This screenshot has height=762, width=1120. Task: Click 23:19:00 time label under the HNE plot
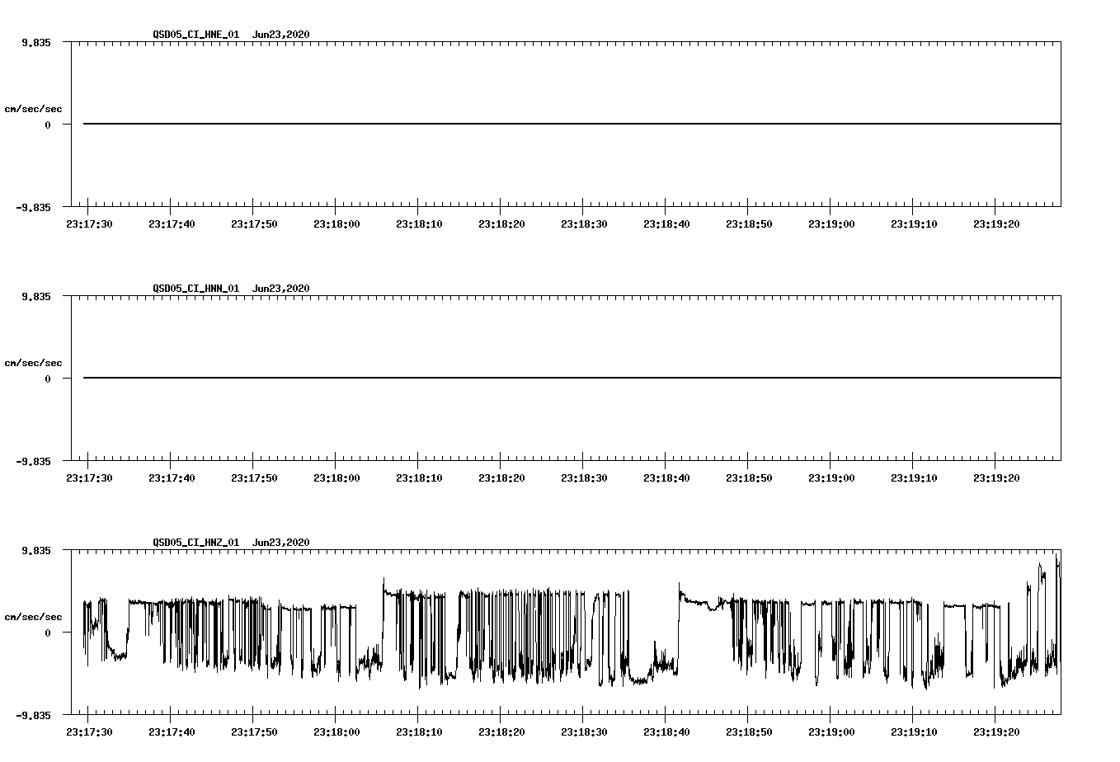[x=831, y=223]
